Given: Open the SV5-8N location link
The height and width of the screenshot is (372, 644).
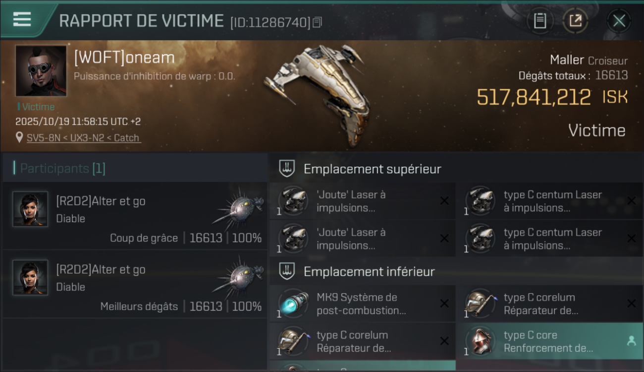Looking at the screenshot, I should pyautogui.click(x=84, y=138).
